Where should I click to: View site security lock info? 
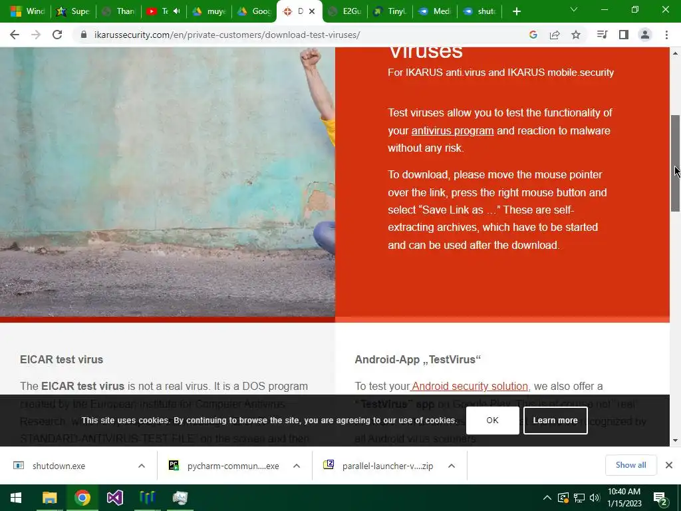click(84, 35)
